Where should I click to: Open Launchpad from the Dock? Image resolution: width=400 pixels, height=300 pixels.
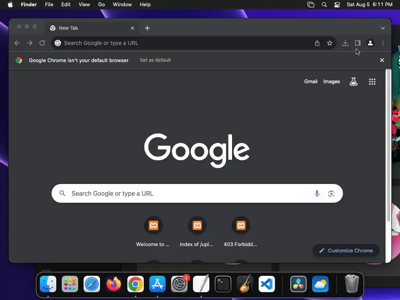point(70,284)
